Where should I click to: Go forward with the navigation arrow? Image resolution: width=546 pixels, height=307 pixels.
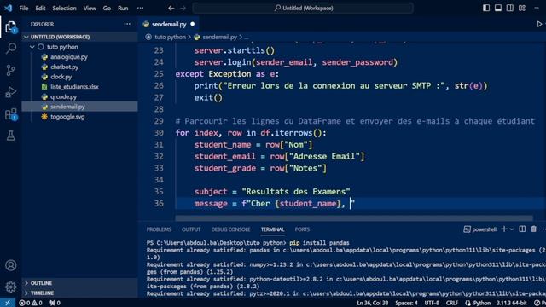(183, 8)
